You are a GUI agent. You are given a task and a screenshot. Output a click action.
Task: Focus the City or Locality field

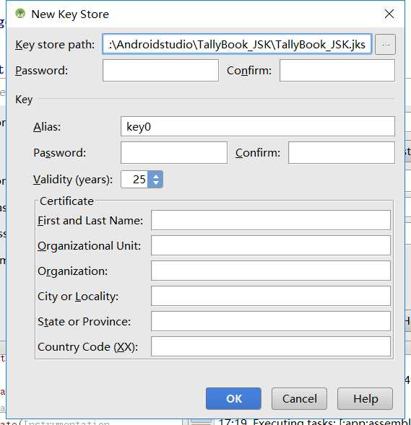coord(271,296)
